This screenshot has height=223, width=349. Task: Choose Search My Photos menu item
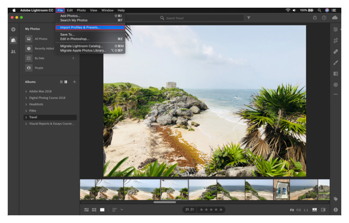tap(90, 20)
